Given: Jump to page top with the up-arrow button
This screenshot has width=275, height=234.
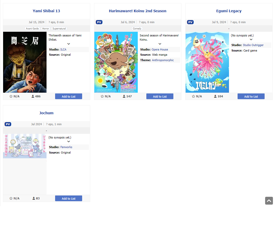Looking at the screenshot, I should (x=269, y=201).
